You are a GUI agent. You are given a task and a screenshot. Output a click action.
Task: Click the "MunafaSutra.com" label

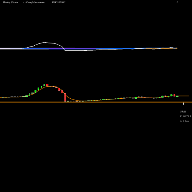pos(35,2)
